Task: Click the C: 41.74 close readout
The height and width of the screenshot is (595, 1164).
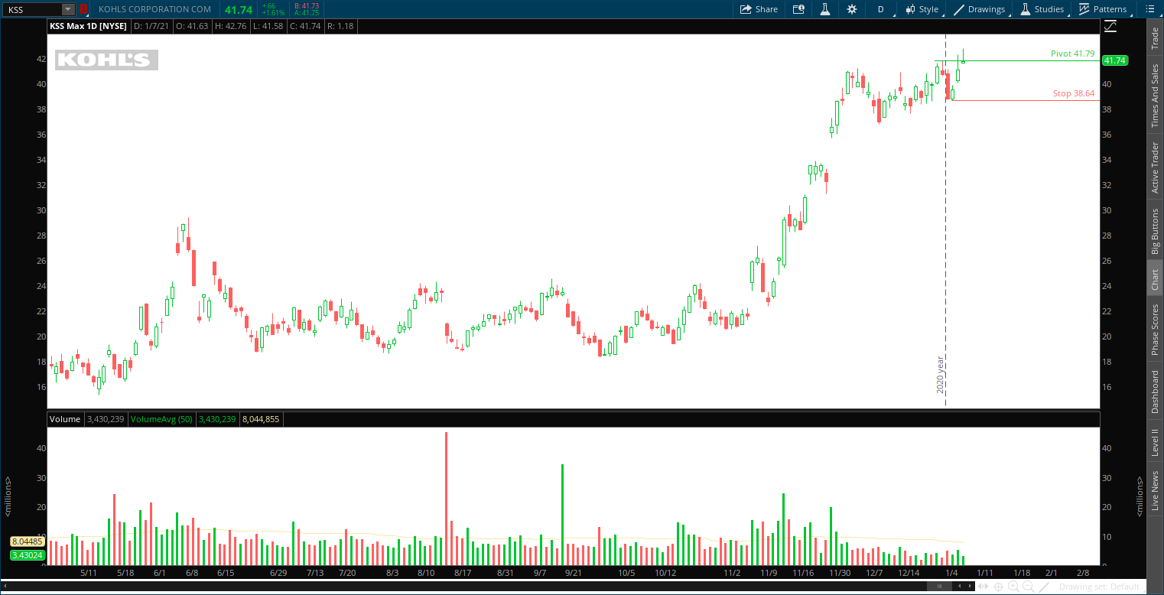Action: 304,26
